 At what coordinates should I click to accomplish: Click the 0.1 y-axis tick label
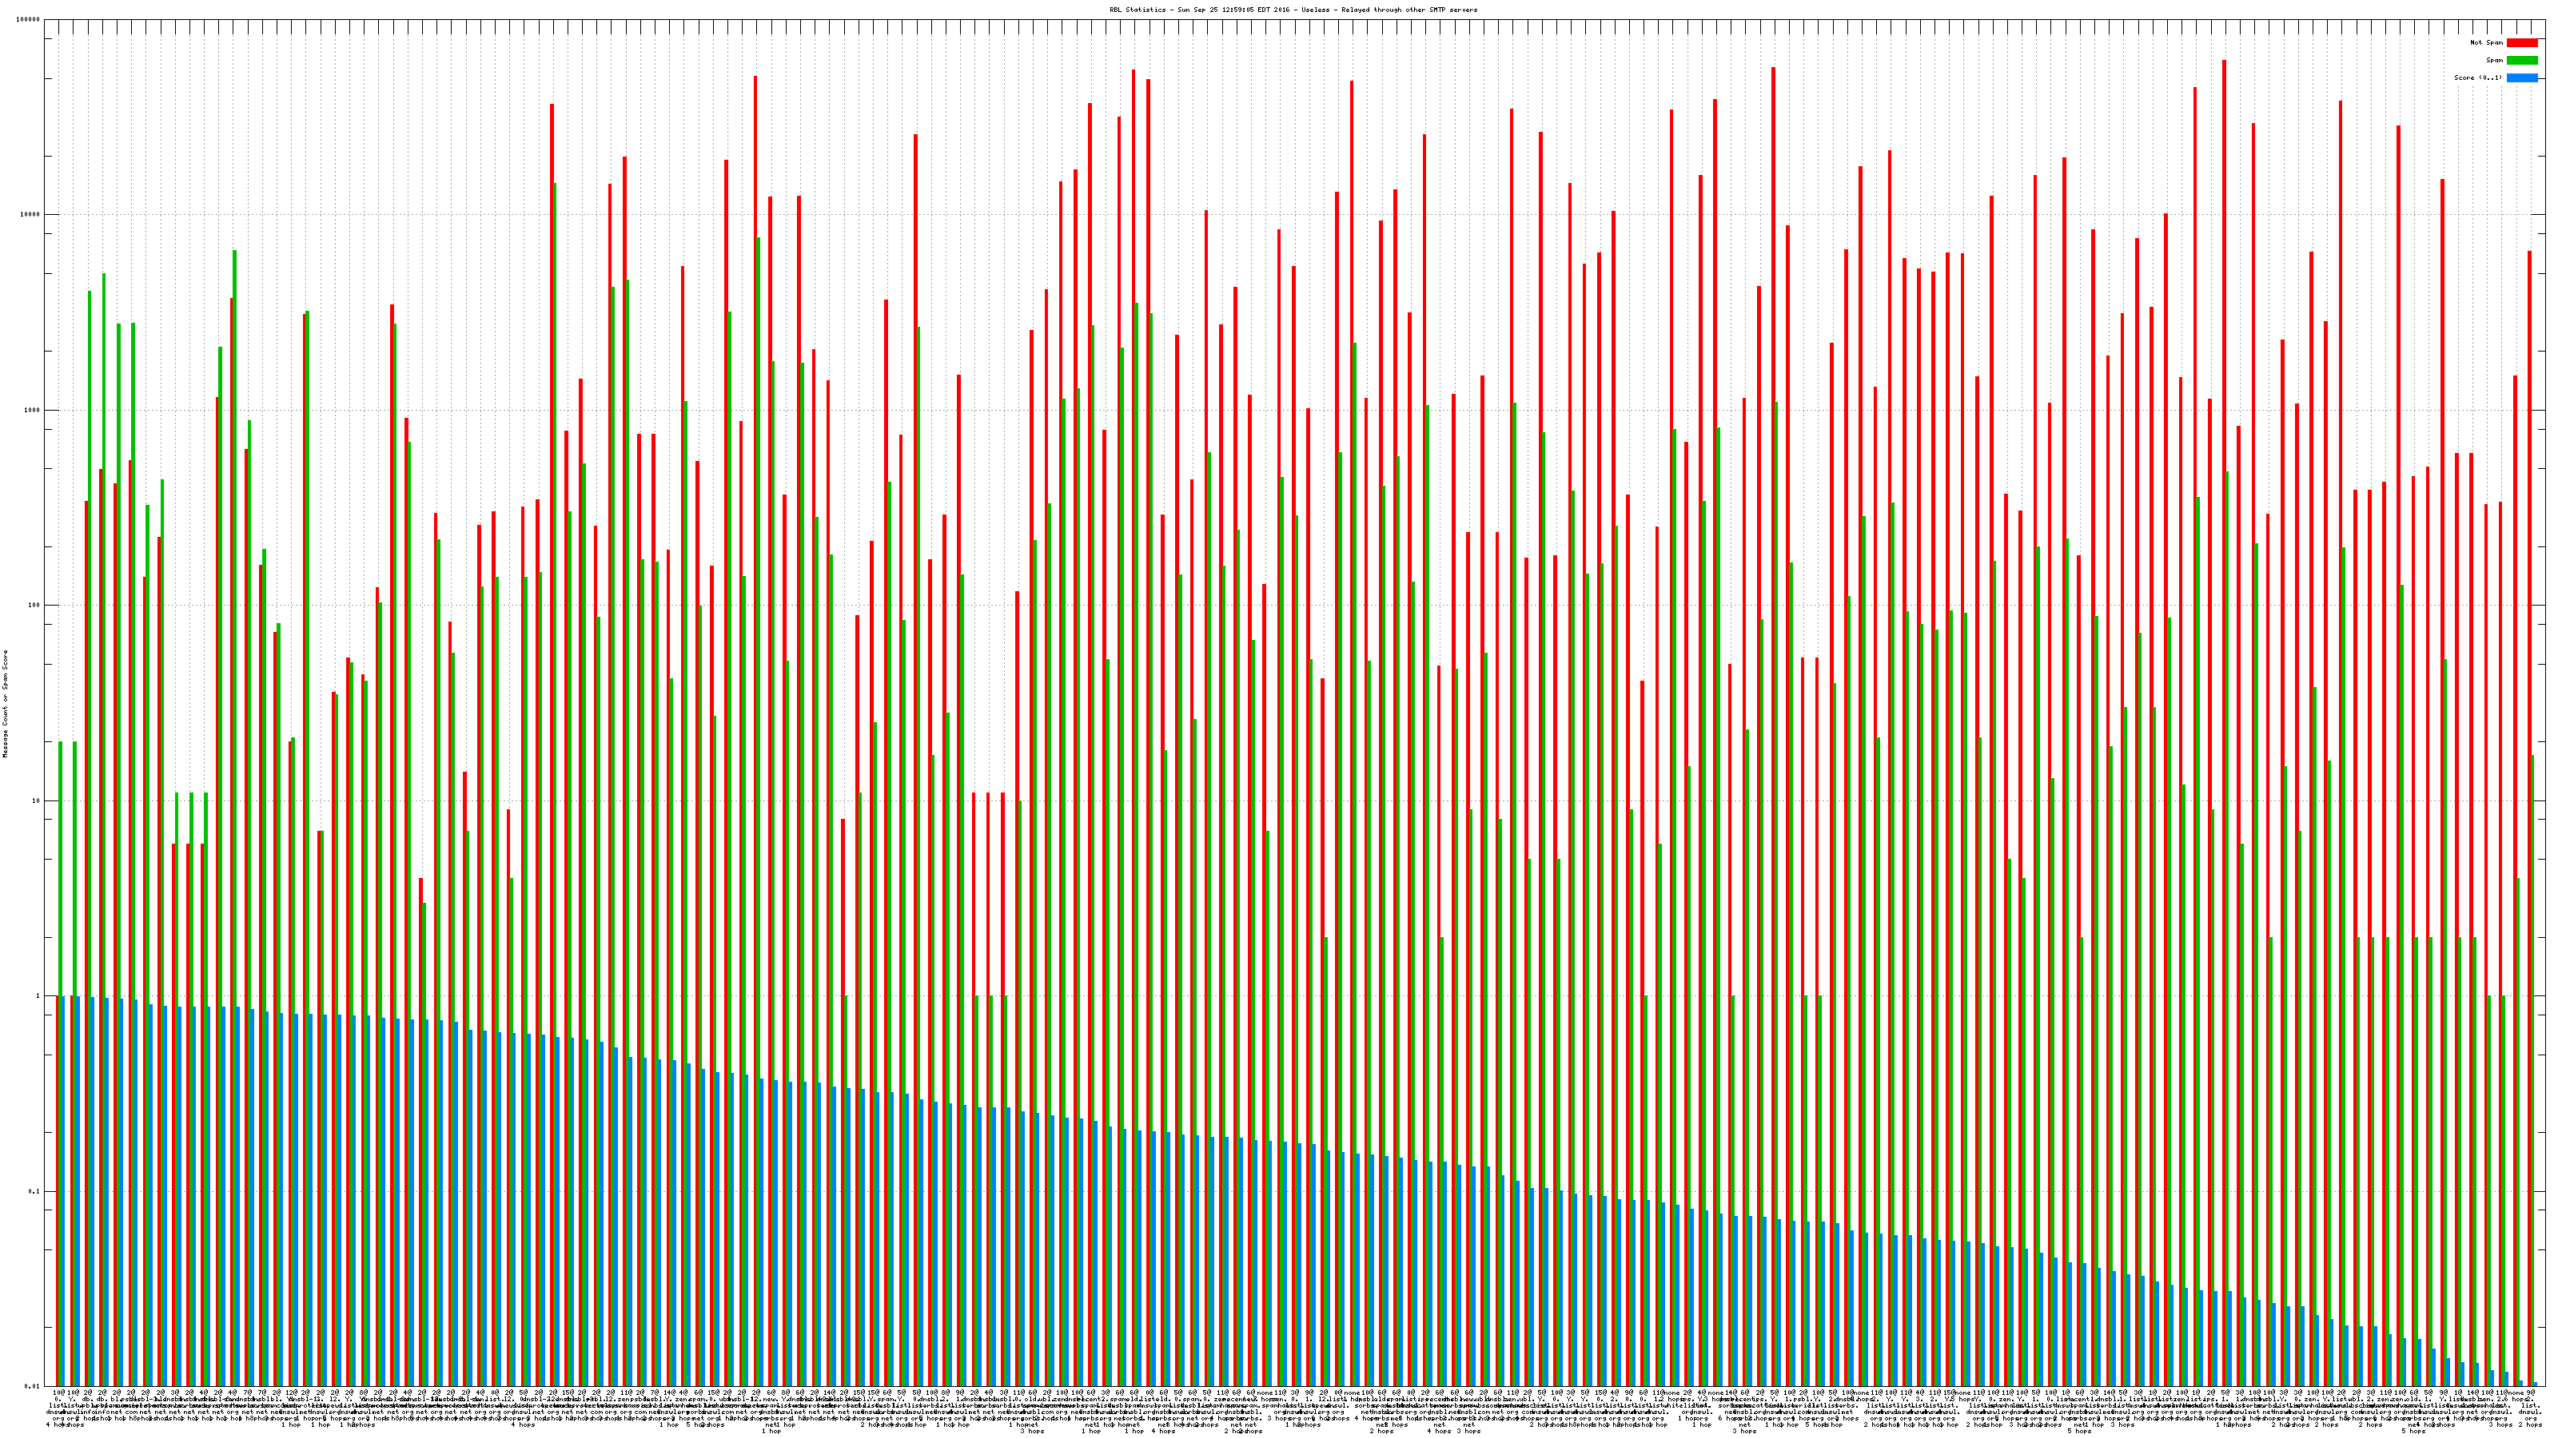[34, 1192]
